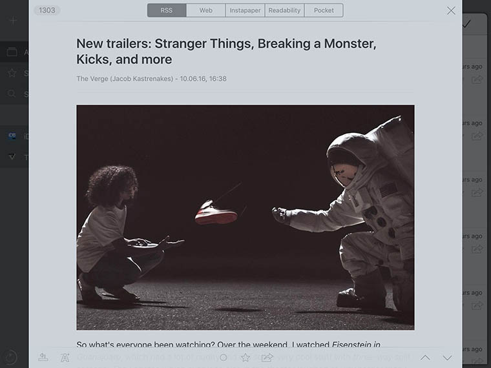The height and width of the screenshot is (368, 491).
Task: Switch to the Readability tab
Action: [x=284, y=10]
